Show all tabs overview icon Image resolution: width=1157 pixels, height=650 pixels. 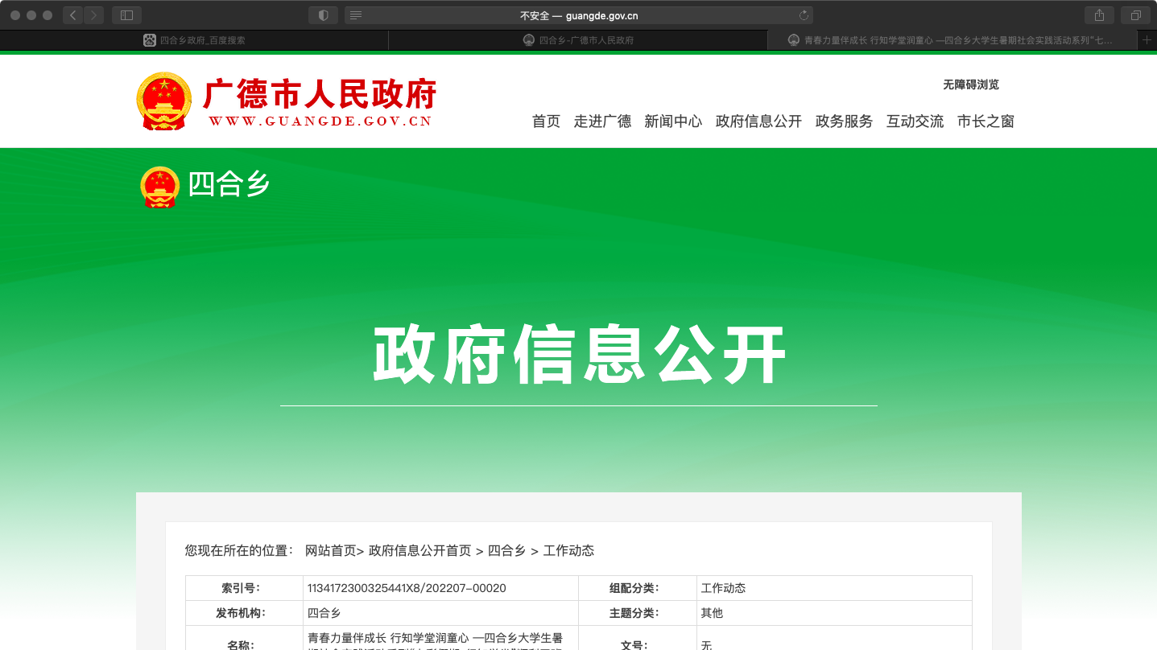click(1135, 15)
